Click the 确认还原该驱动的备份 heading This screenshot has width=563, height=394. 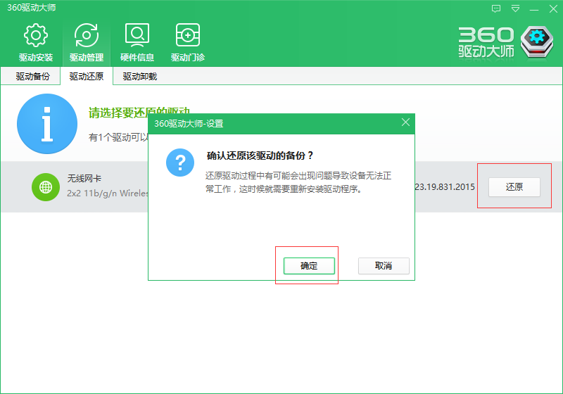(260, 155)
